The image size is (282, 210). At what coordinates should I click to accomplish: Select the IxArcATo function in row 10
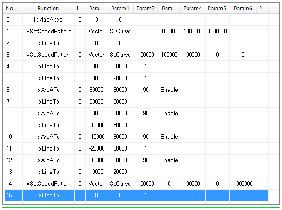click(x=48, y=137)
